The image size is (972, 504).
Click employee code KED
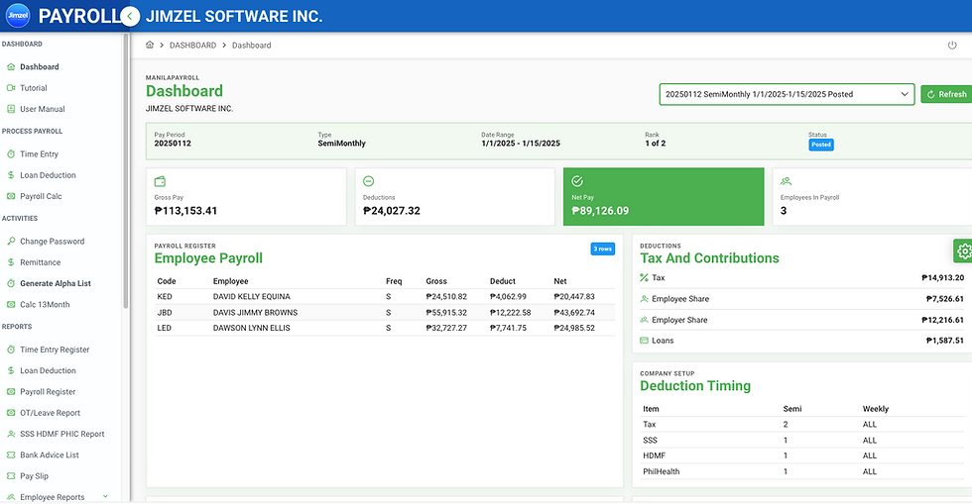pos(165,297)
